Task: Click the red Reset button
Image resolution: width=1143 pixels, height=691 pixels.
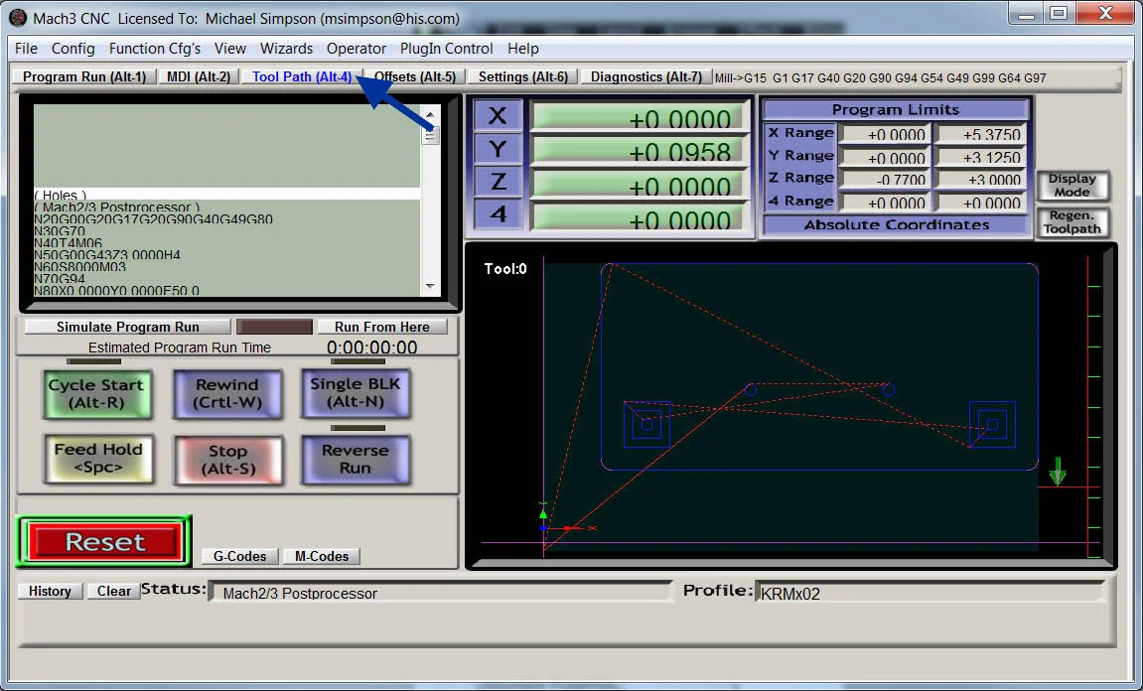Action: [103, 541]
